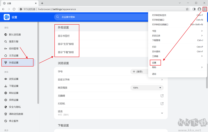Select 外观设置 in the sidebar
The height and width of the screenshot is (132, 208).
(18, 62)
